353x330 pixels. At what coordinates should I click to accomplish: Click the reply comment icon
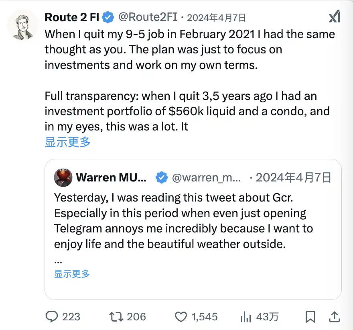(x=52, y=317)
